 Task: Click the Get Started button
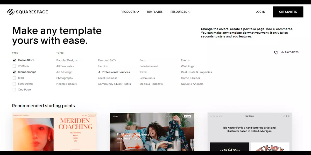[288, 12]
